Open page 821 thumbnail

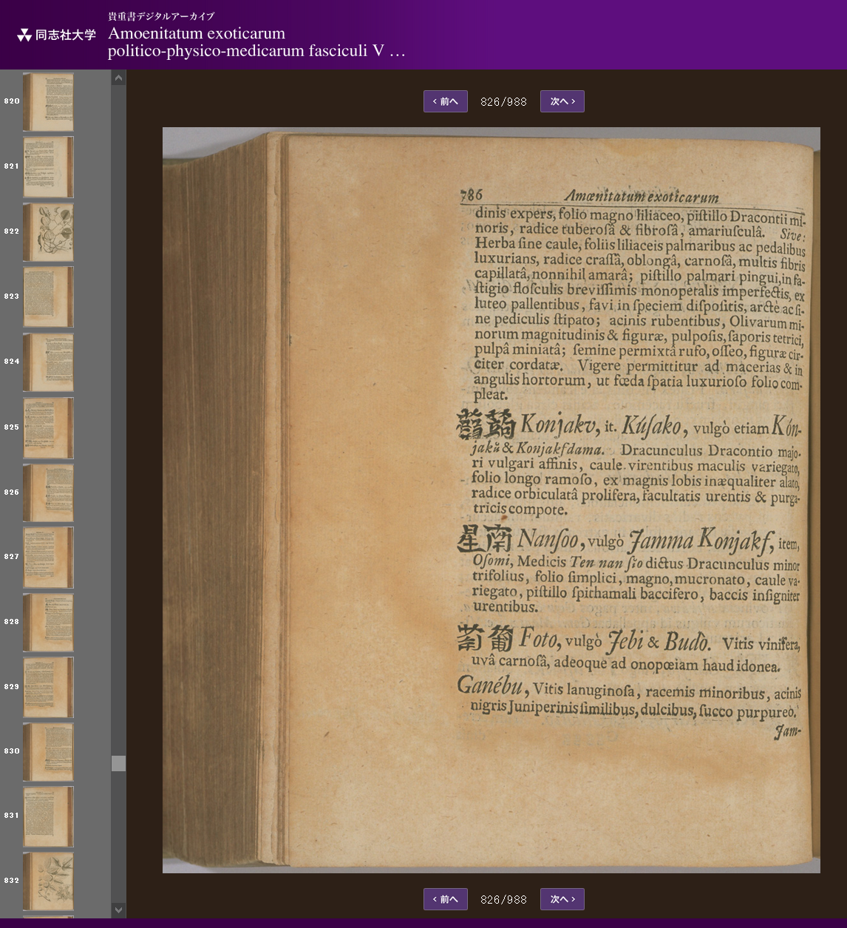click(x=48, y=167)
